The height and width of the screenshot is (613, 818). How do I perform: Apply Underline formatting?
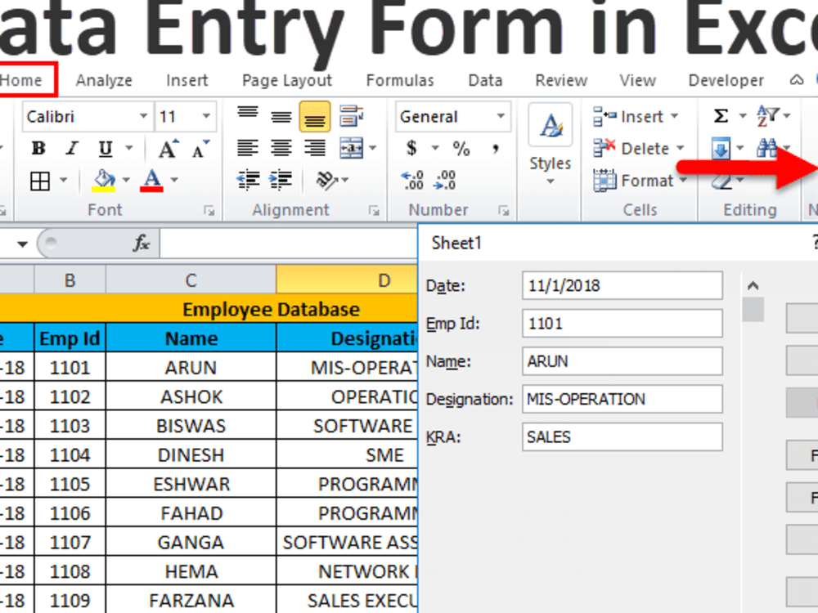point(106,149)
